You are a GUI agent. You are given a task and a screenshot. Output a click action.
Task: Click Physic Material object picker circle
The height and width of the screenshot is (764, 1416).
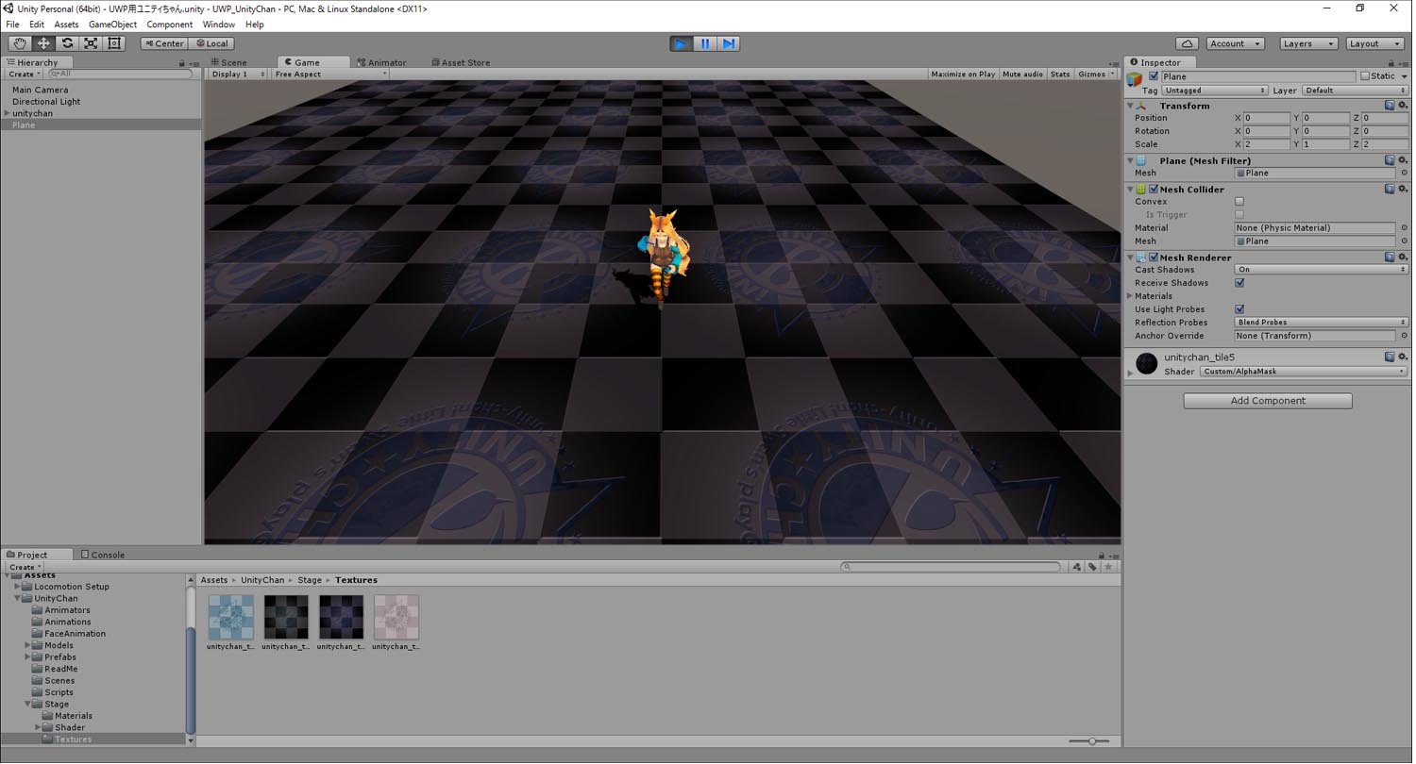(1404, 228)
